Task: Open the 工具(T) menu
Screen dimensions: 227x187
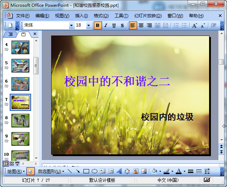Action: pos(121,16)
